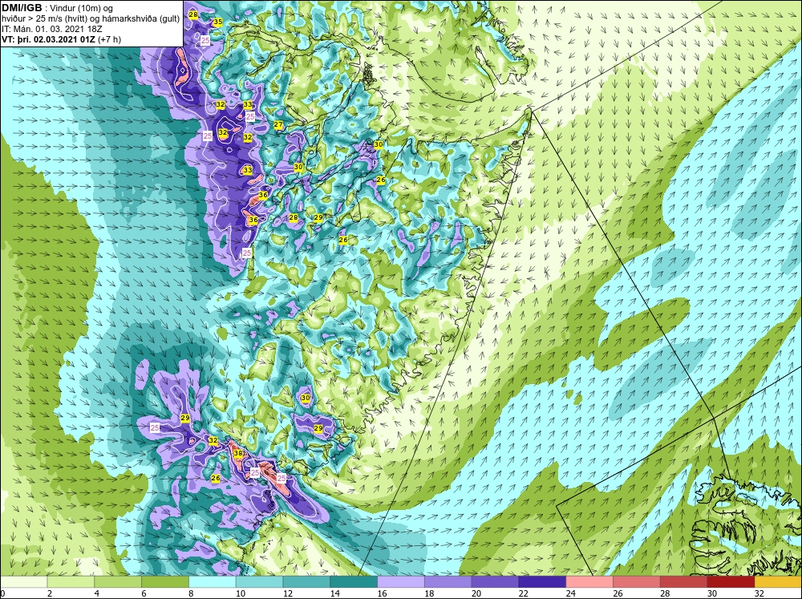This screenshot has width=802, height=599.
Task: Pick the 24–26 m/s salmon legend swatch
Action: point(589,582)
